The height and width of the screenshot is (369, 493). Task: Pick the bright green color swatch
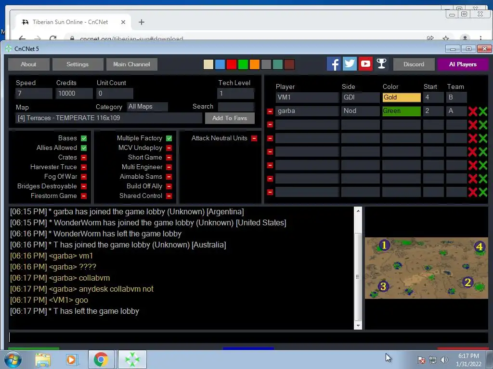tap(243, 64)
